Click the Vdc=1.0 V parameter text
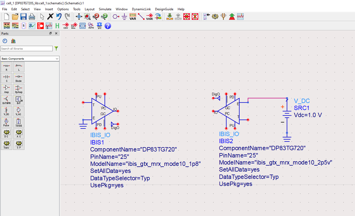The height and width of the screenshot is (216, 355). click(x=308, y=115)
